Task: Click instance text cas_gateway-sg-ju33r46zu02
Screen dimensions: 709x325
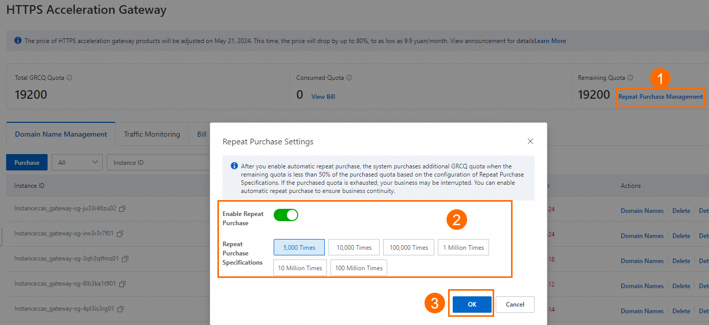Action: point(65,208)
